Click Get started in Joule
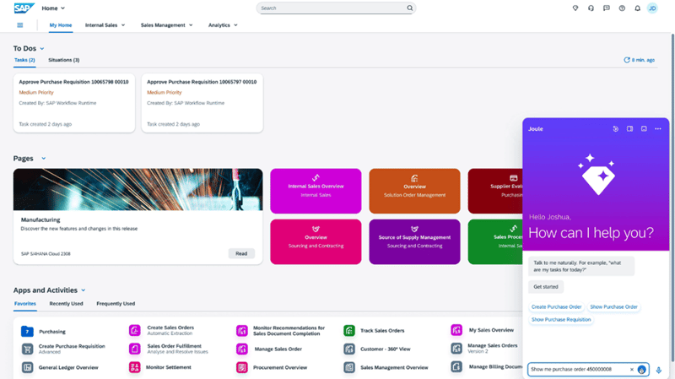 [x=545, y=287]
